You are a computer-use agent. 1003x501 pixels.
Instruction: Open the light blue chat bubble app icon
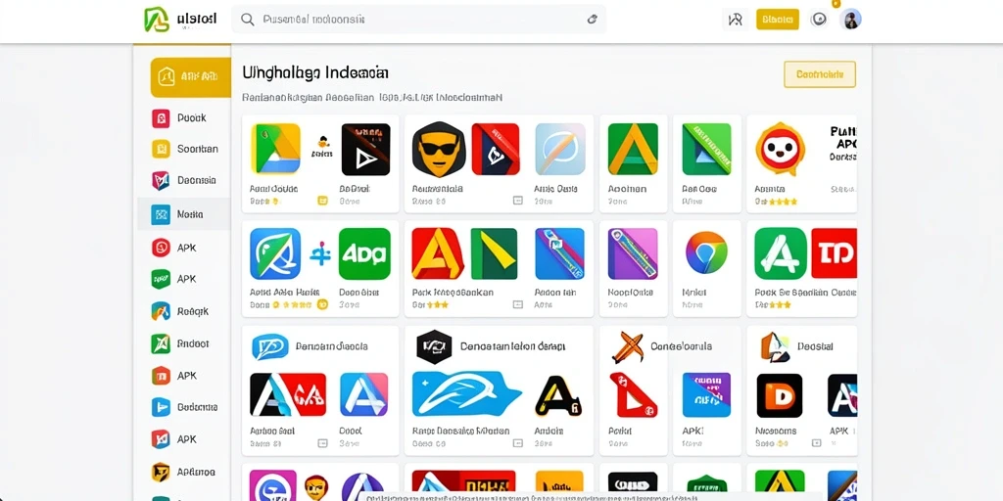[x=560, y=150]
